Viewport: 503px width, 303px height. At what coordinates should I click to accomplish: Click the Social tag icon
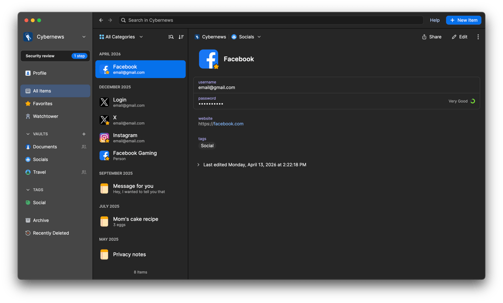click(28, 202)
